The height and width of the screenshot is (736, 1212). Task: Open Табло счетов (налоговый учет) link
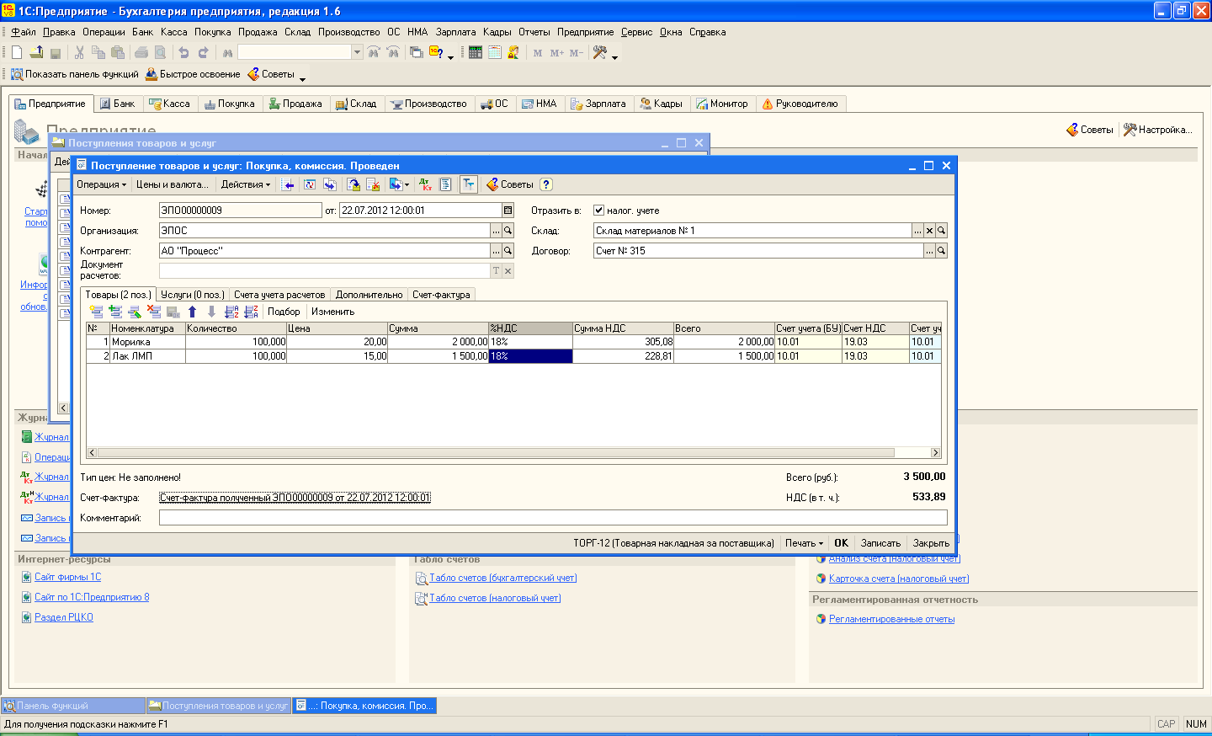coord(495,598)
